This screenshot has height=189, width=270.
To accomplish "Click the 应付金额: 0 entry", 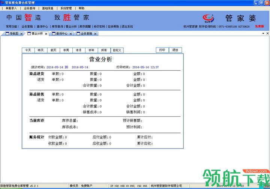I will coord(102,137).
